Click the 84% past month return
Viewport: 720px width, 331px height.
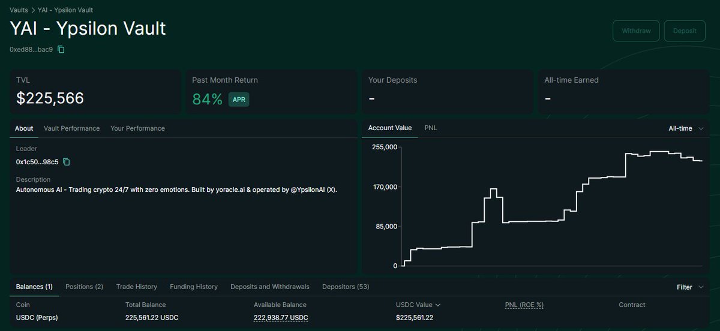pyautogui.click(x=208, y=99)
